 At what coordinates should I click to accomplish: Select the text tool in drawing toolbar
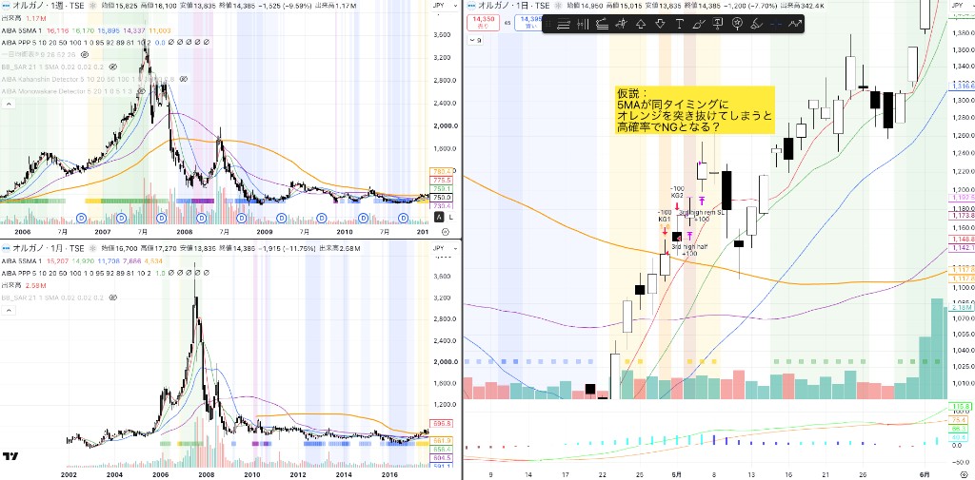(679, 24)
